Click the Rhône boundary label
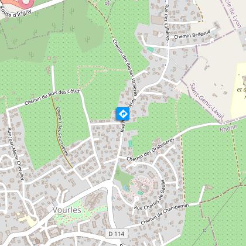The height and width of the screenshot is (246, 246). pos(228,128)
